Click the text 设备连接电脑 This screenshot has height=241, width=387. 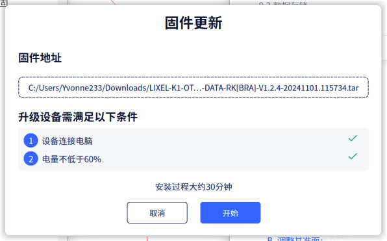pyautogui.click(x=67, y=141)
